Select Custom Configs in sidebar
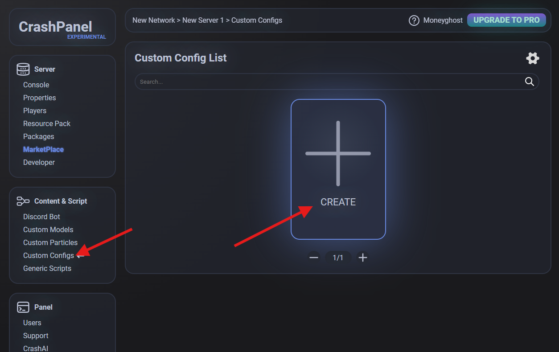559x352 pixels. 49,255
